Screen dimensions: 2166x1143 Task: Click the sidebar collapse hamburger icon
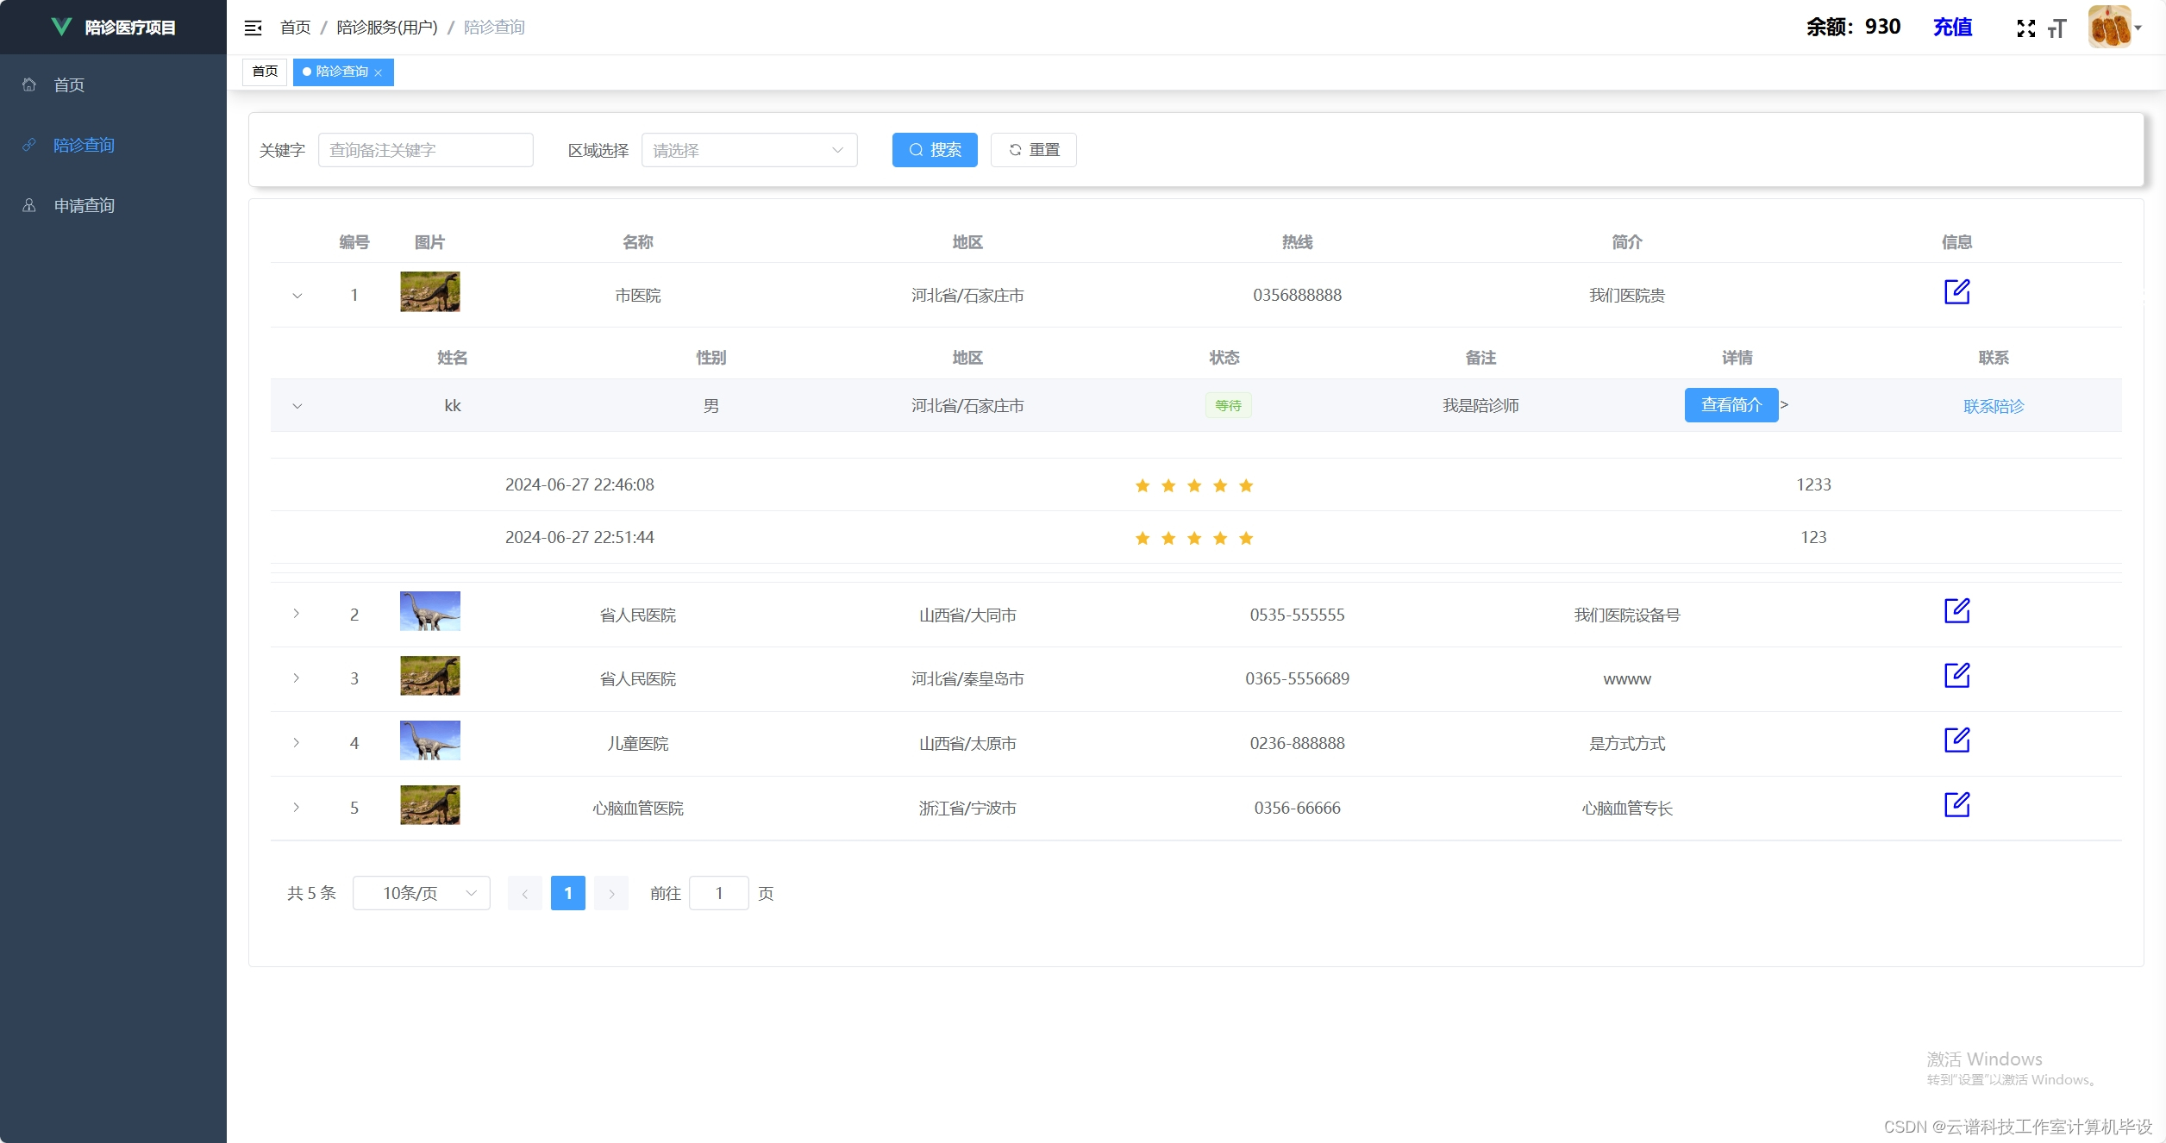click(x=253, y=28)
